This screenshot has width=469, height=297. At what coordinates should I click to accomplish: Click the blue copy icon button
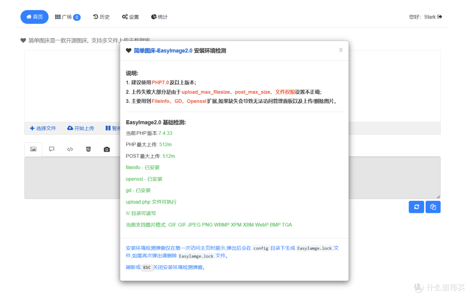433,207
